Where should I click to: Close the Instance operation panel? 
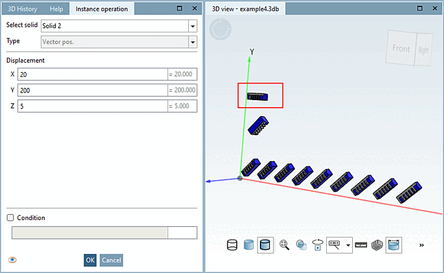pyautogui.click(x=195, y=8)
